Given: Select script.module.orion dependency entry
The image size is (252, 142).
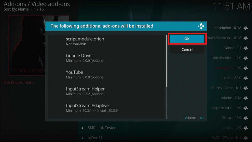Looking at the screenshot, I should (106, 41).
